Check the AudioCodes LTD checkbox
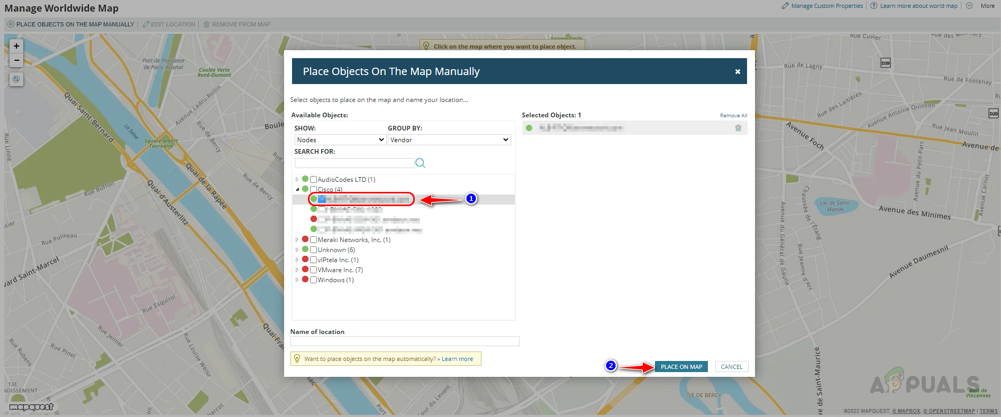 pyautogui.click(x=314, y=180)
